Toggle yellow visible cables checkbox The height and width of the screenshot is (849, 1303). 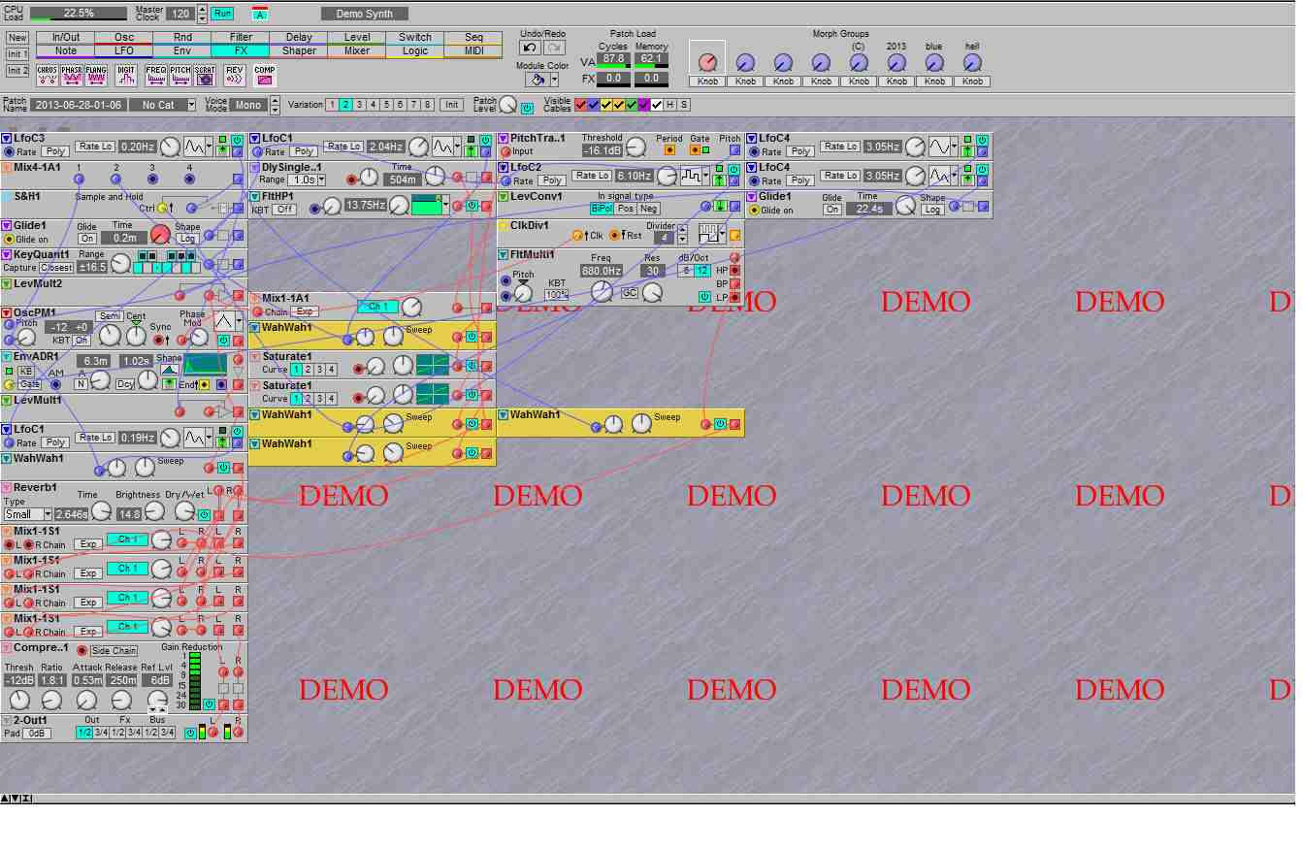[x=606, y=105]
